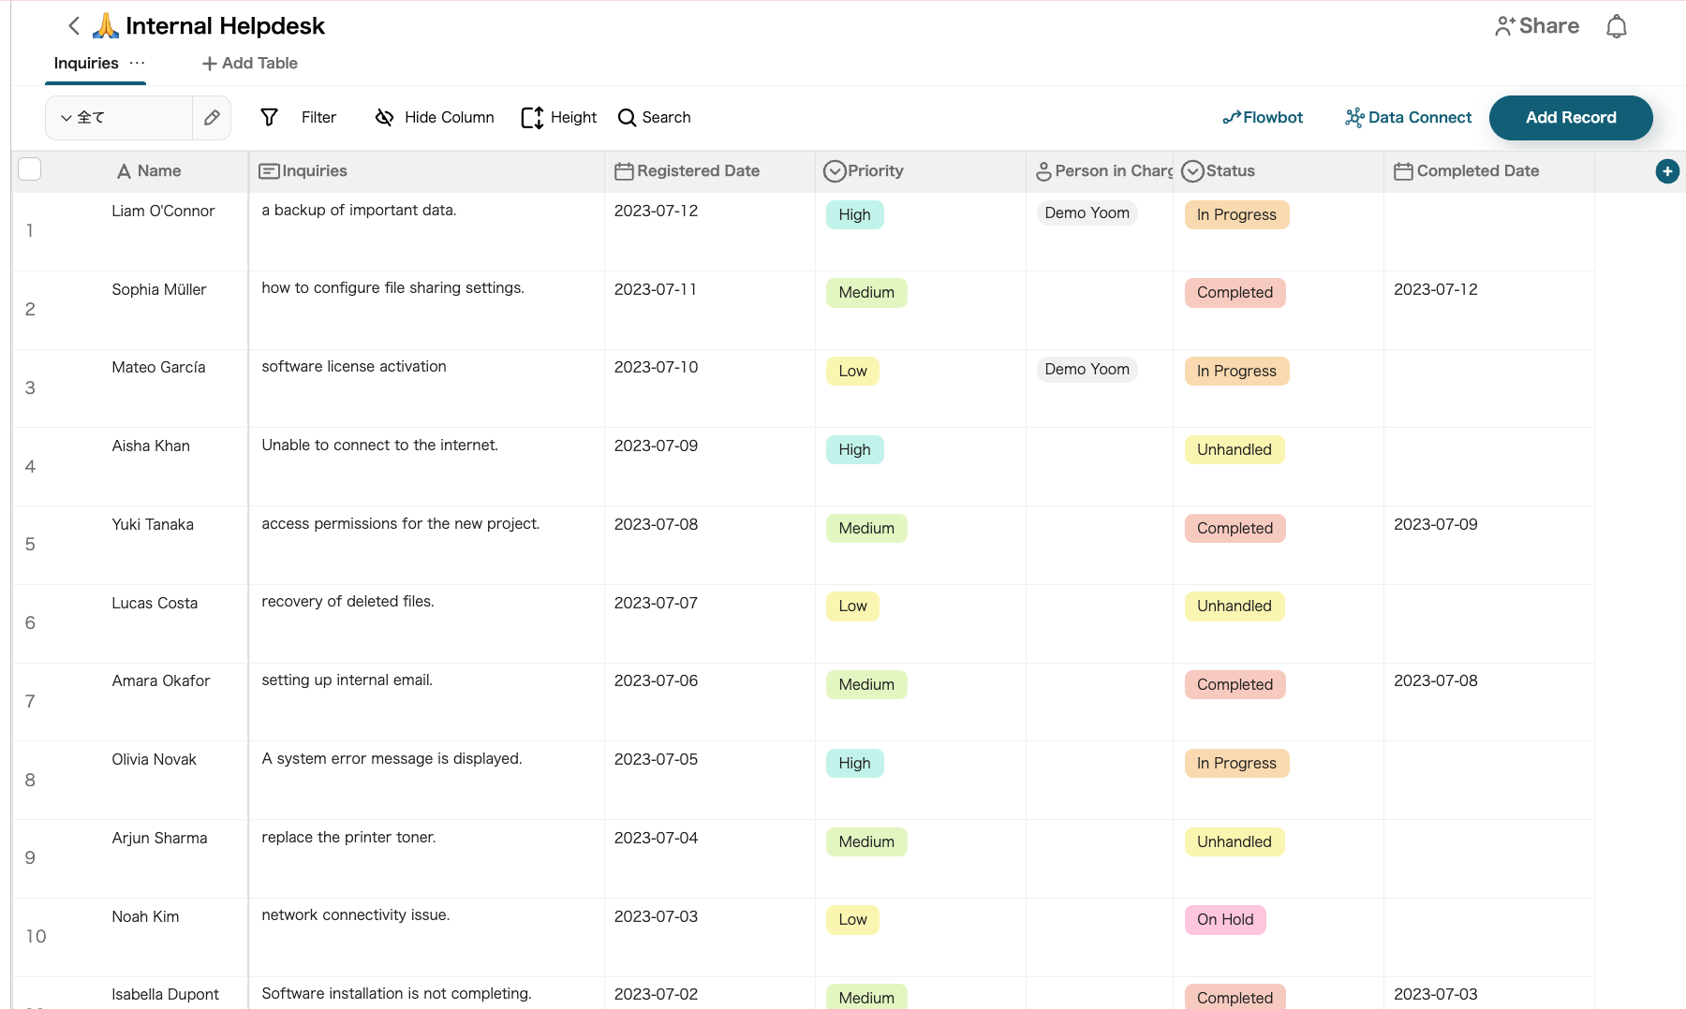Open the Flowbot link
1686x1009 pixels.
tap(1263, 118)
